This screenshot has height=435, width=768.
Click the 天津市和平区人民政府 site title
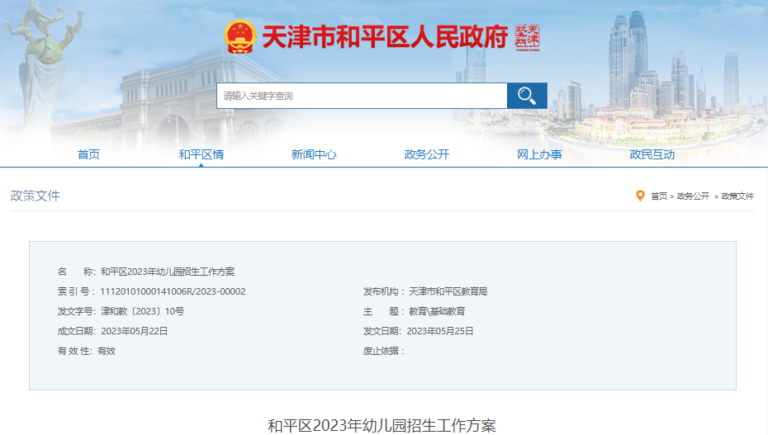(x=385, y=37)
